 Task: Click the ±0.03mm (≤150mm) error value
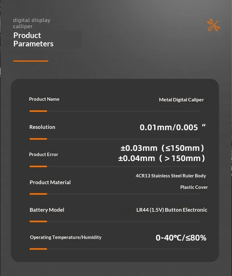point(162,148)
